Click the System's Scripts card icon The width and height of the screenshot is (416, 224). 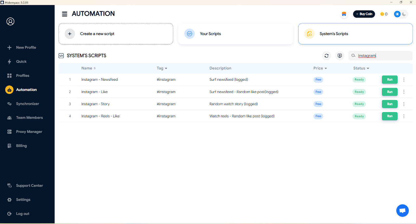tap(309, 34)
